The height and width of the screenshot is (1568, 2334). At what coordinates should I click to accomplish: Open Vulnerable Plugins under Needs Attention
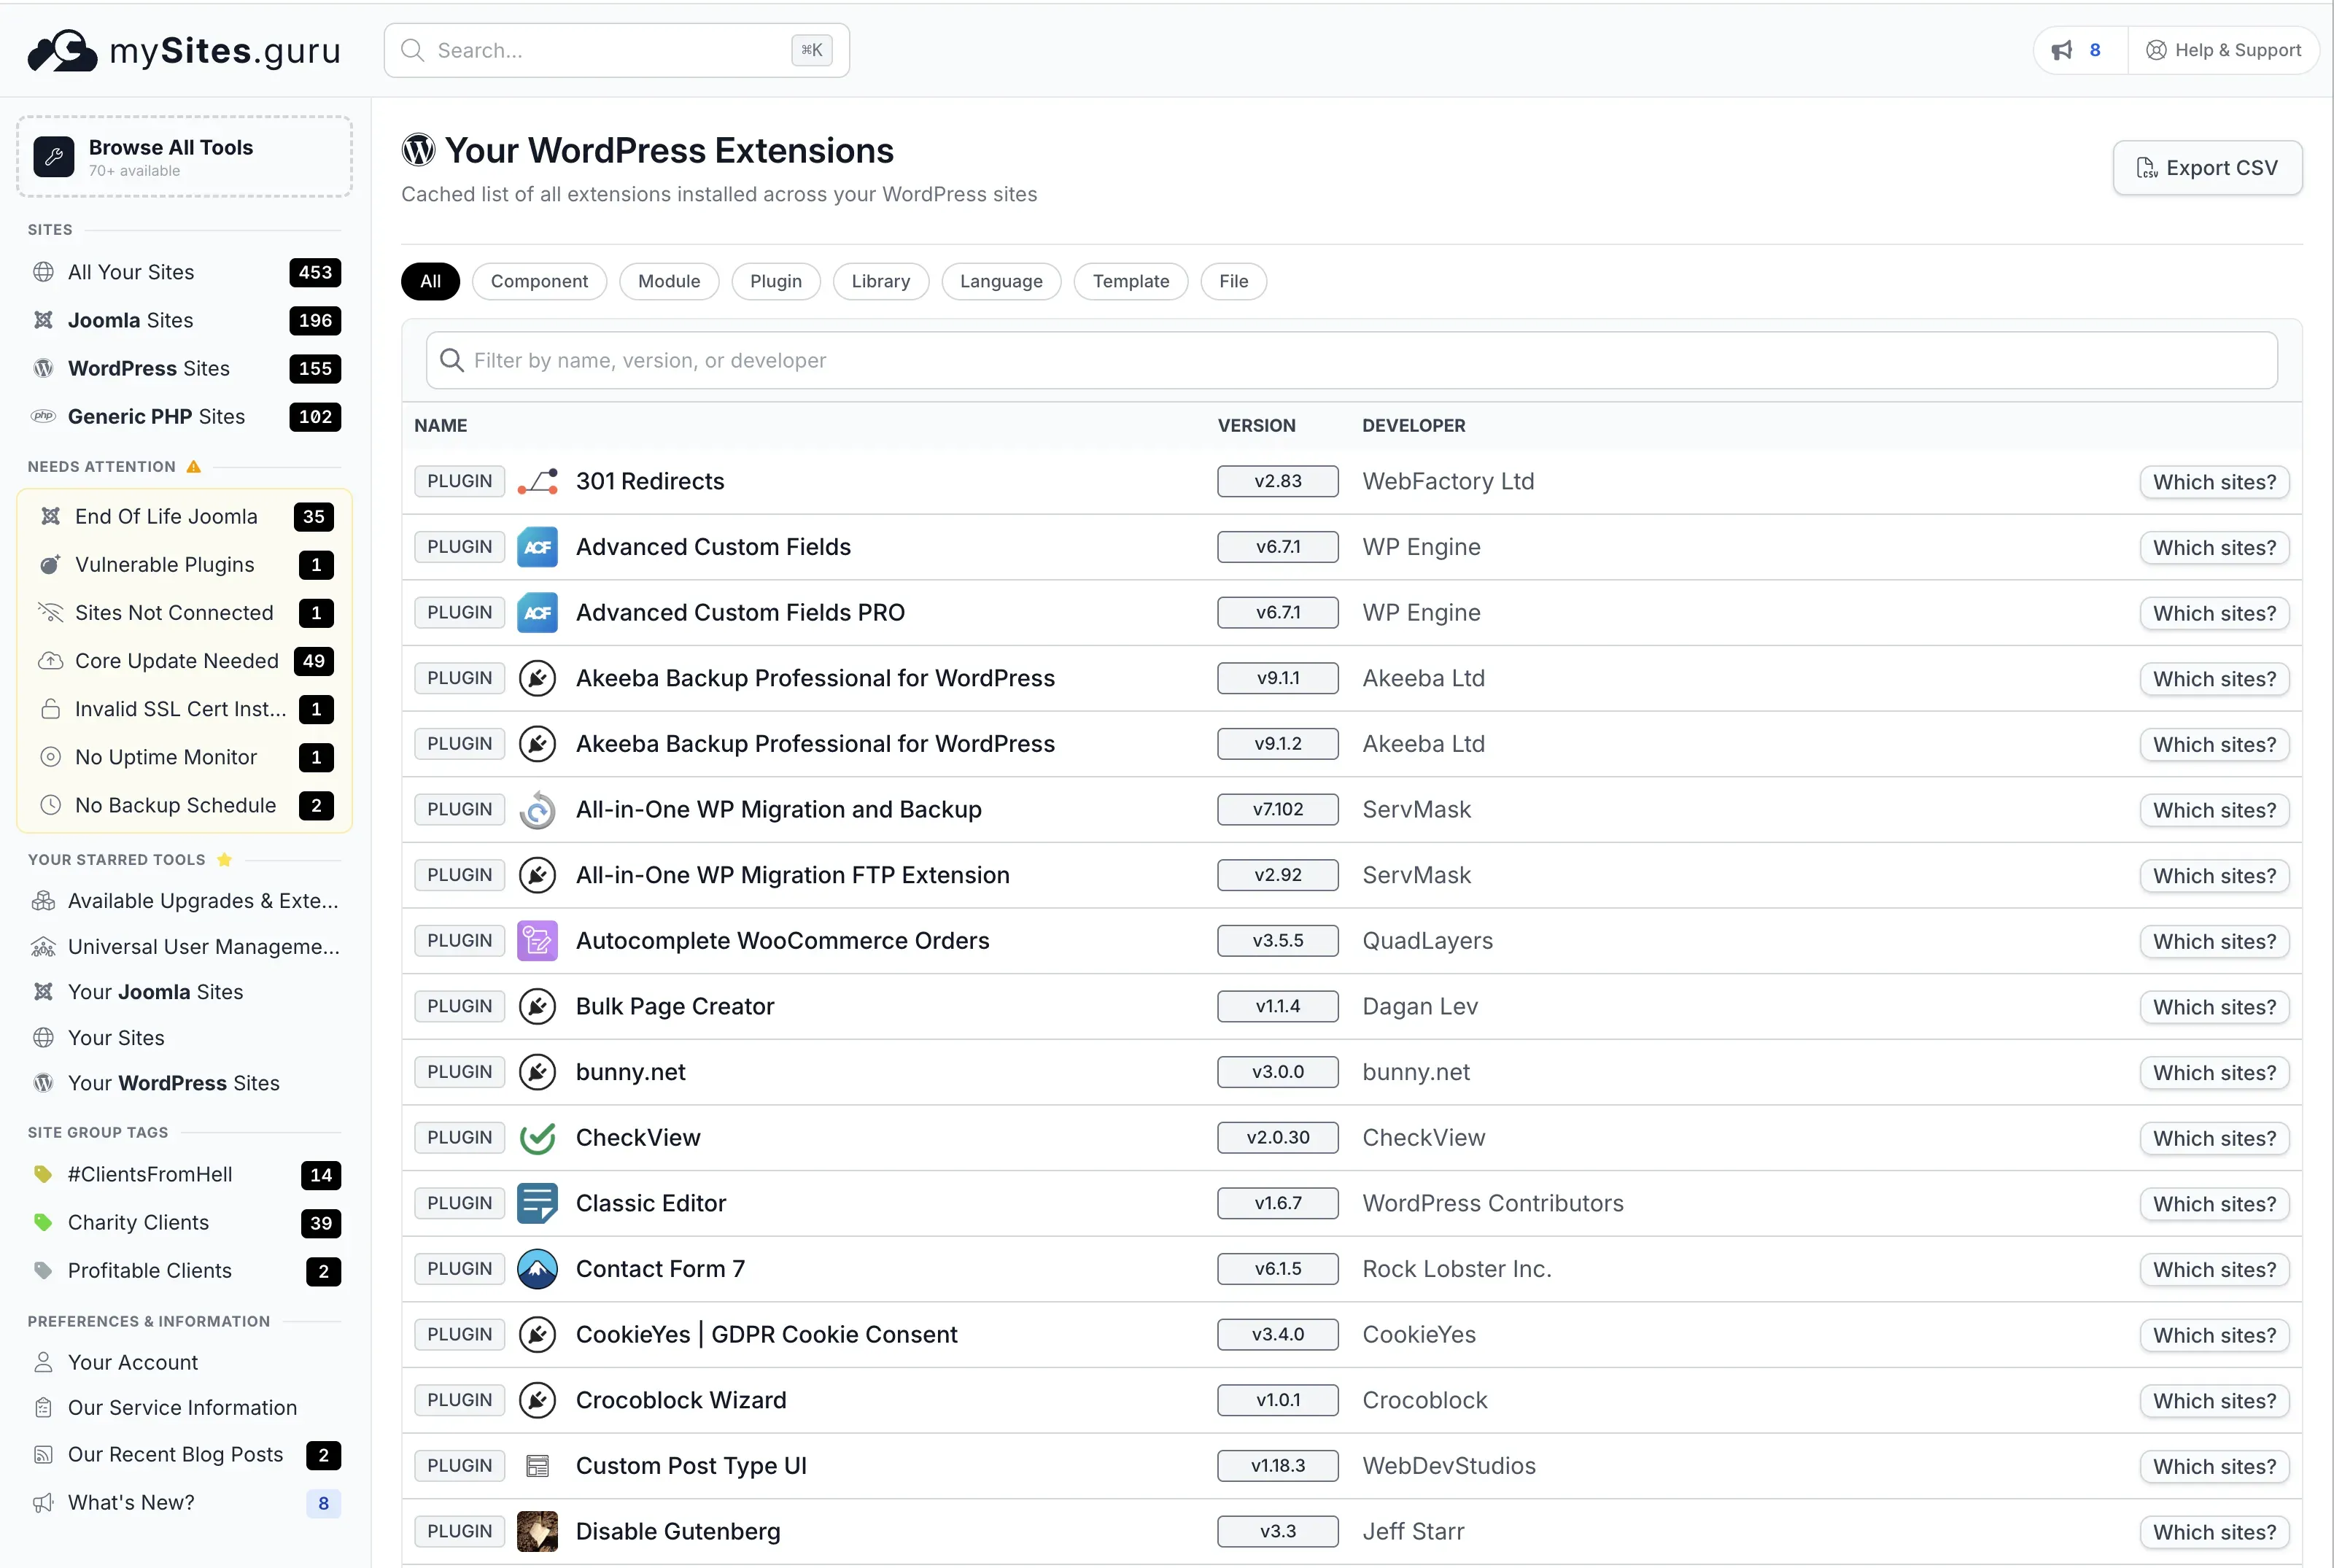pos(165,564)
